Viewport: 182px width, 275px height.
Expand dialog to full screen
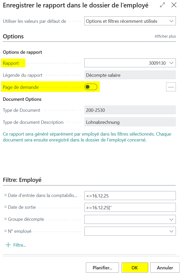tap(162, 5)
